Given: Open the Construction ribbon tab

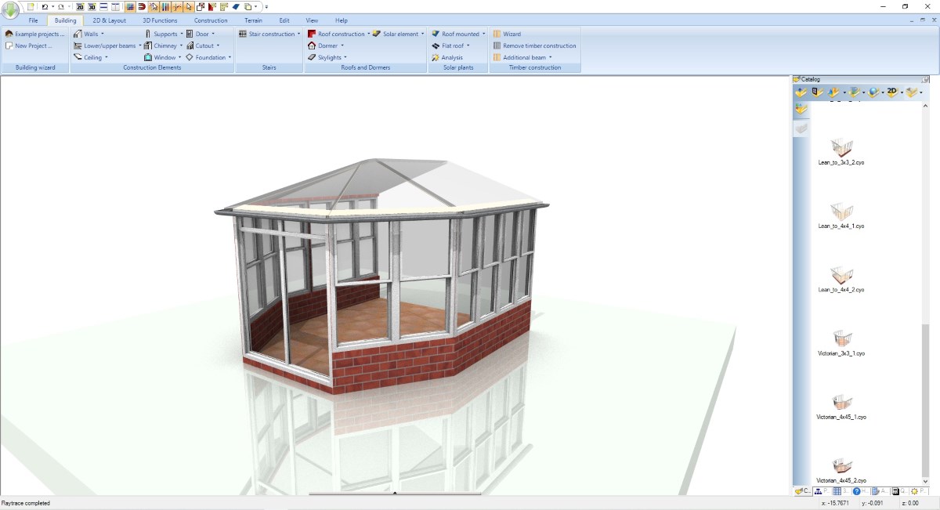Looking at the screenshot, I should tap(211, 20).
